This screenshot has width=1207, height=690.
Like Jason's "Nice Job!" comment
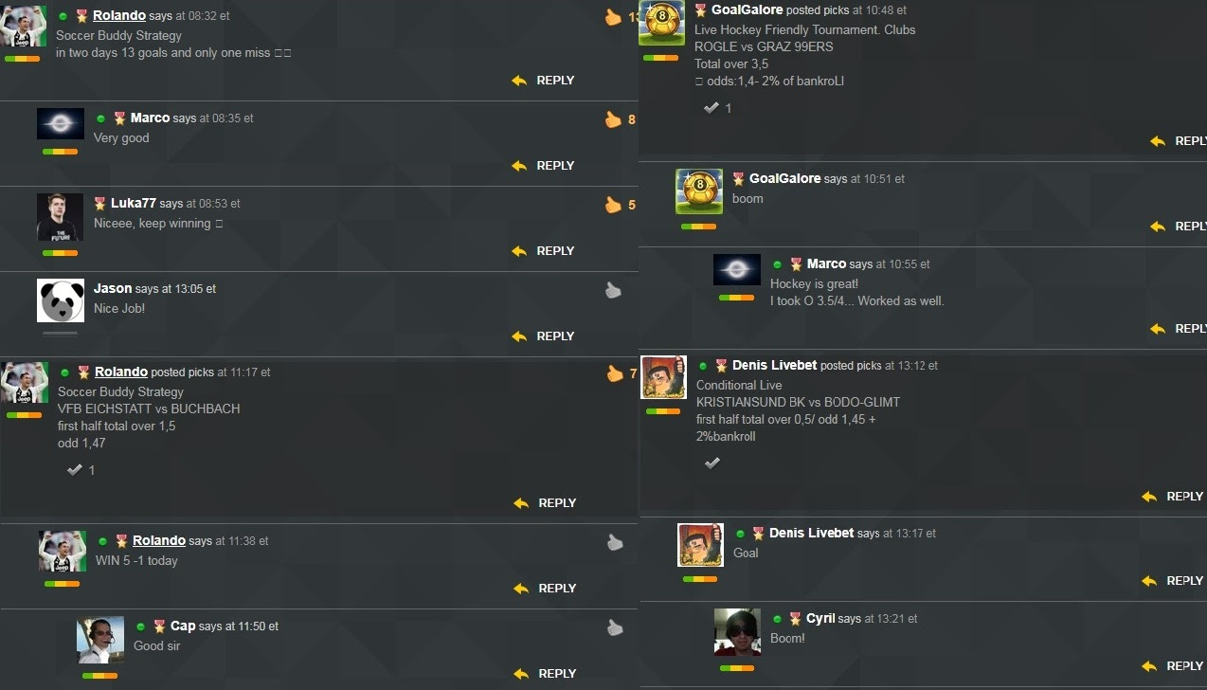pyautogui.click(x=613, y=290)
